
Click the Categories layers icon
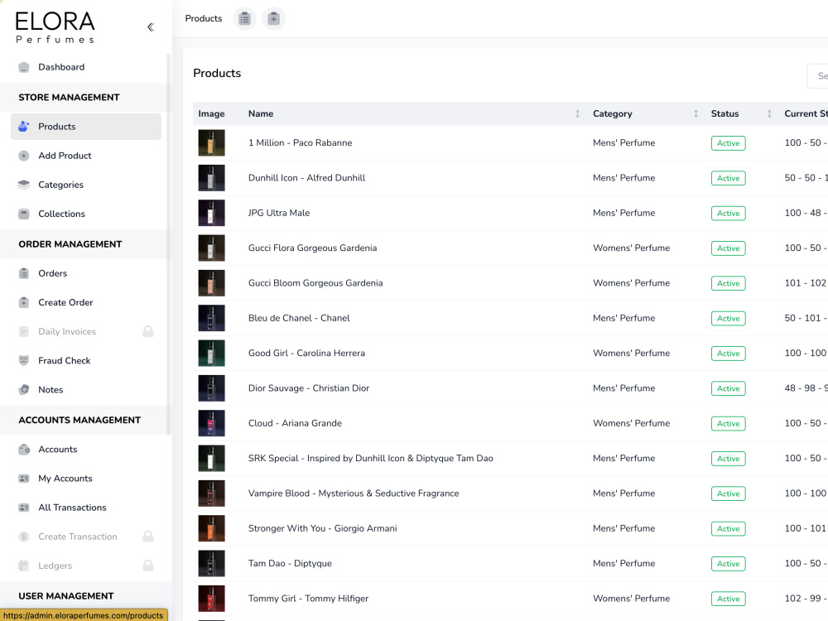click(24, 185)
